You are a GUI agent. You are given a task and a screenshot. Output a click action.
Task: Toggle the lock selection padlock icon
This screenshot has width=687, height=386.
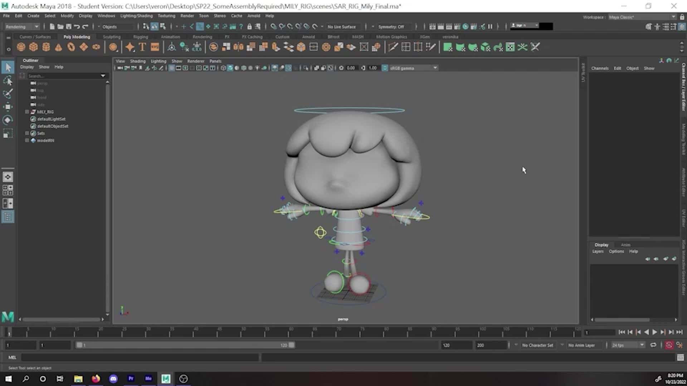coord(249,26)
